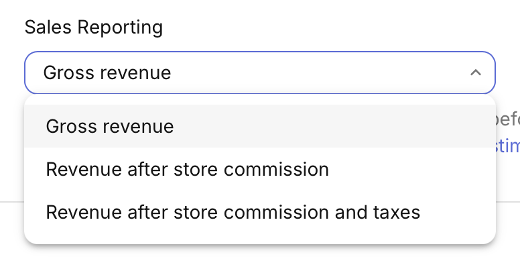Click the selected Gross revenue text in field
This screenshot has width=520, height=267.
click(x=107, y=72)
